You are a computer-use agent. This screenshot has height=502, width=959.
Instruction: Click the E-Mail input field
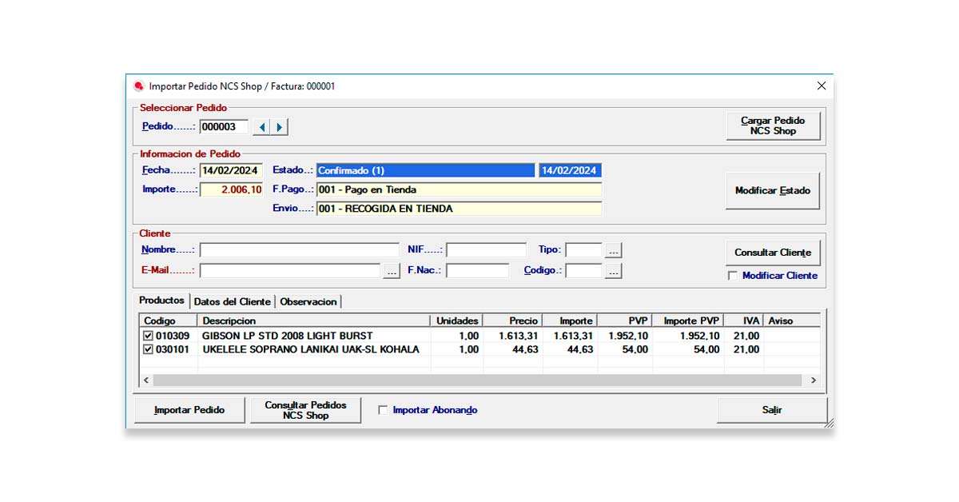(290, 271)
